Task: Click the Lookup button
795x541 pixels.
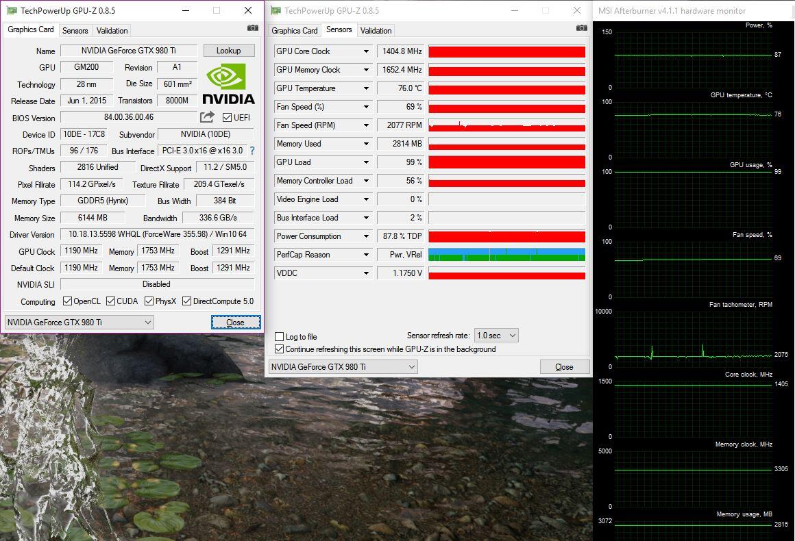Action: 229,50
